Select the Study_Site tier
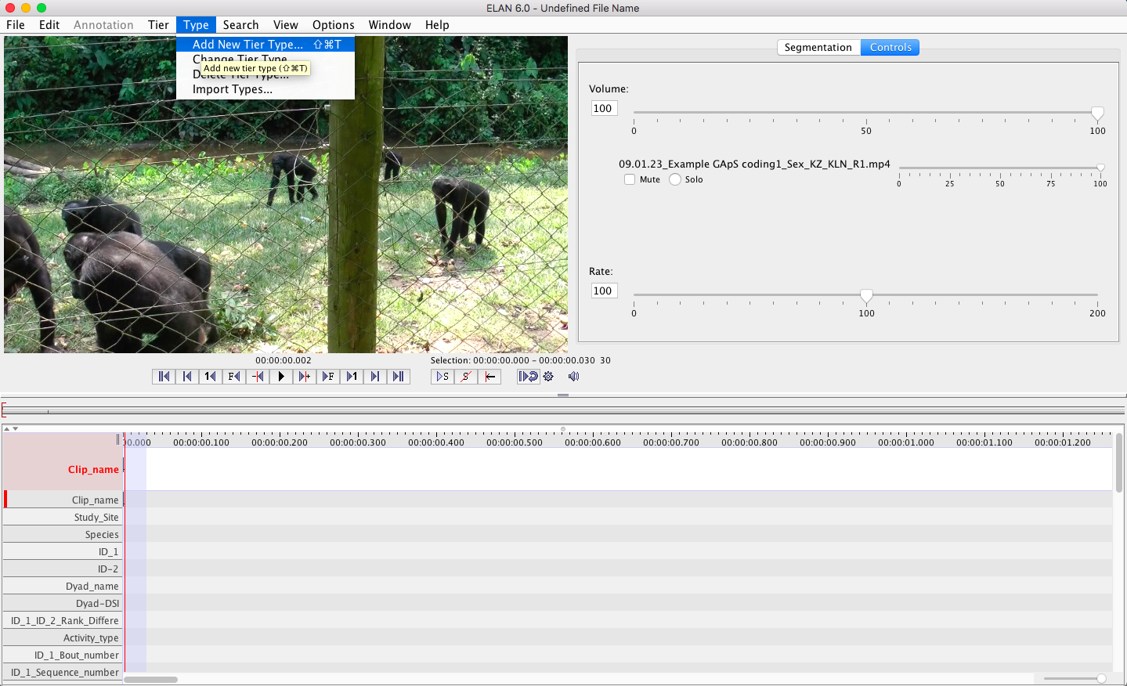 (x=63, y=517)
